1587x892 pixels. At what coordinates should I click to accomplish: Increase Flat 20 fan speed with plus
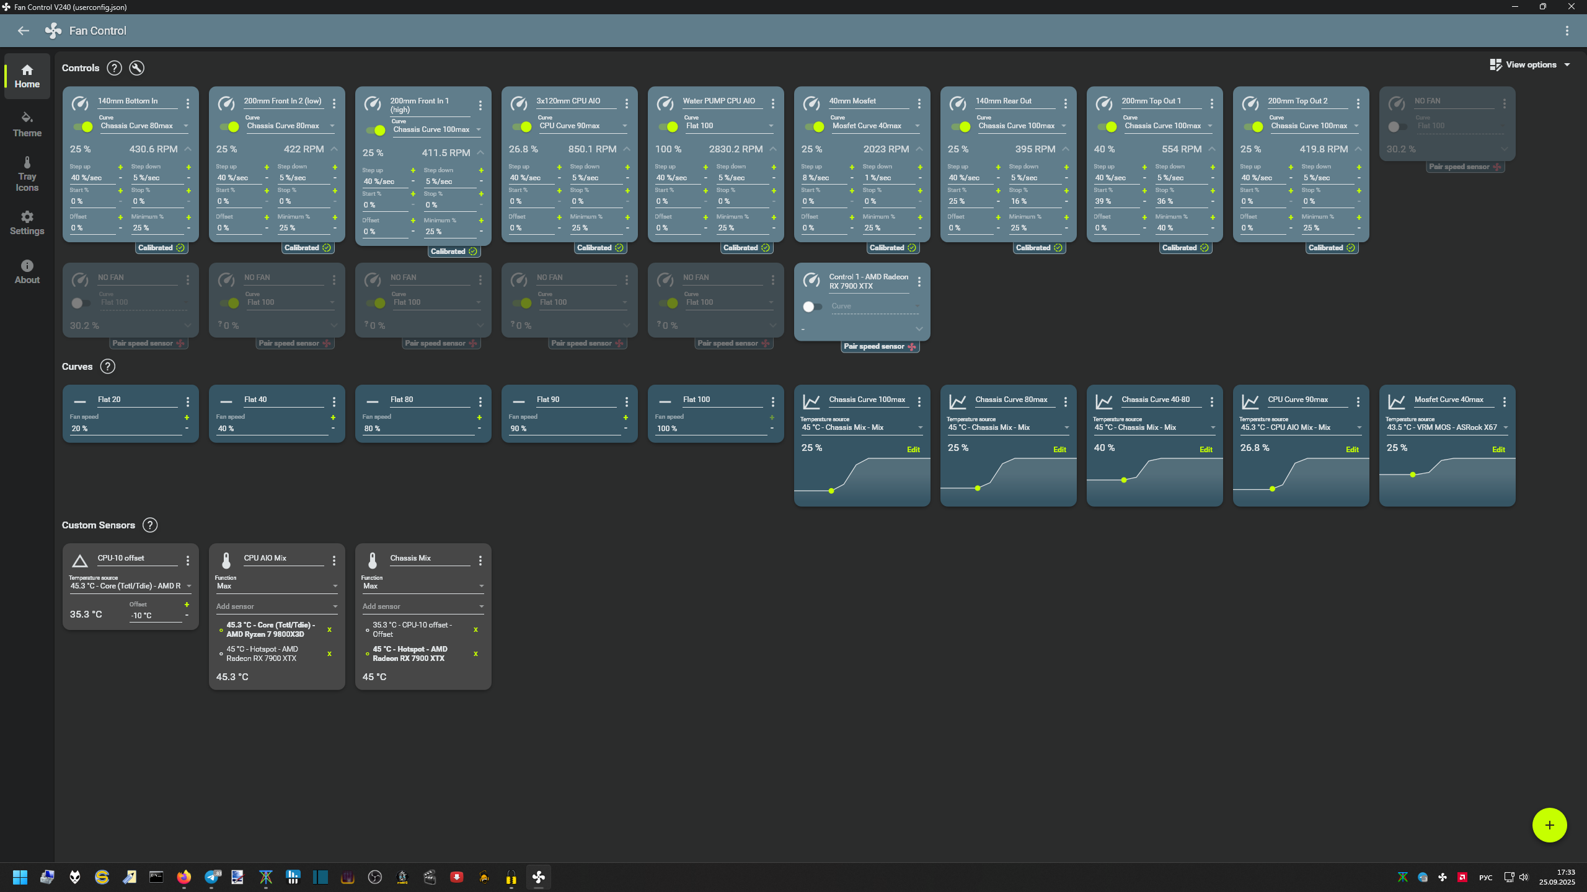tap(187, 418)
